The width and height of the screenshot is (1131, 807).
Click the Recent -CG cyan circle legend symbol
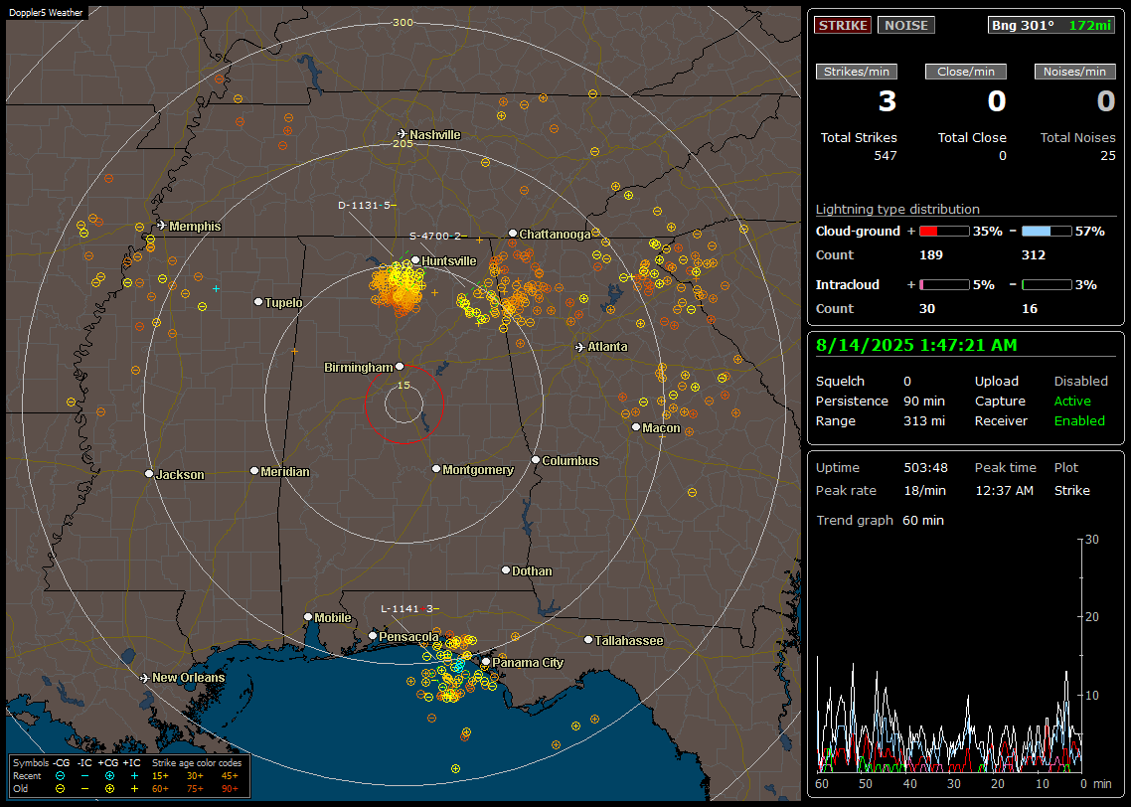(x=61, y=776)
